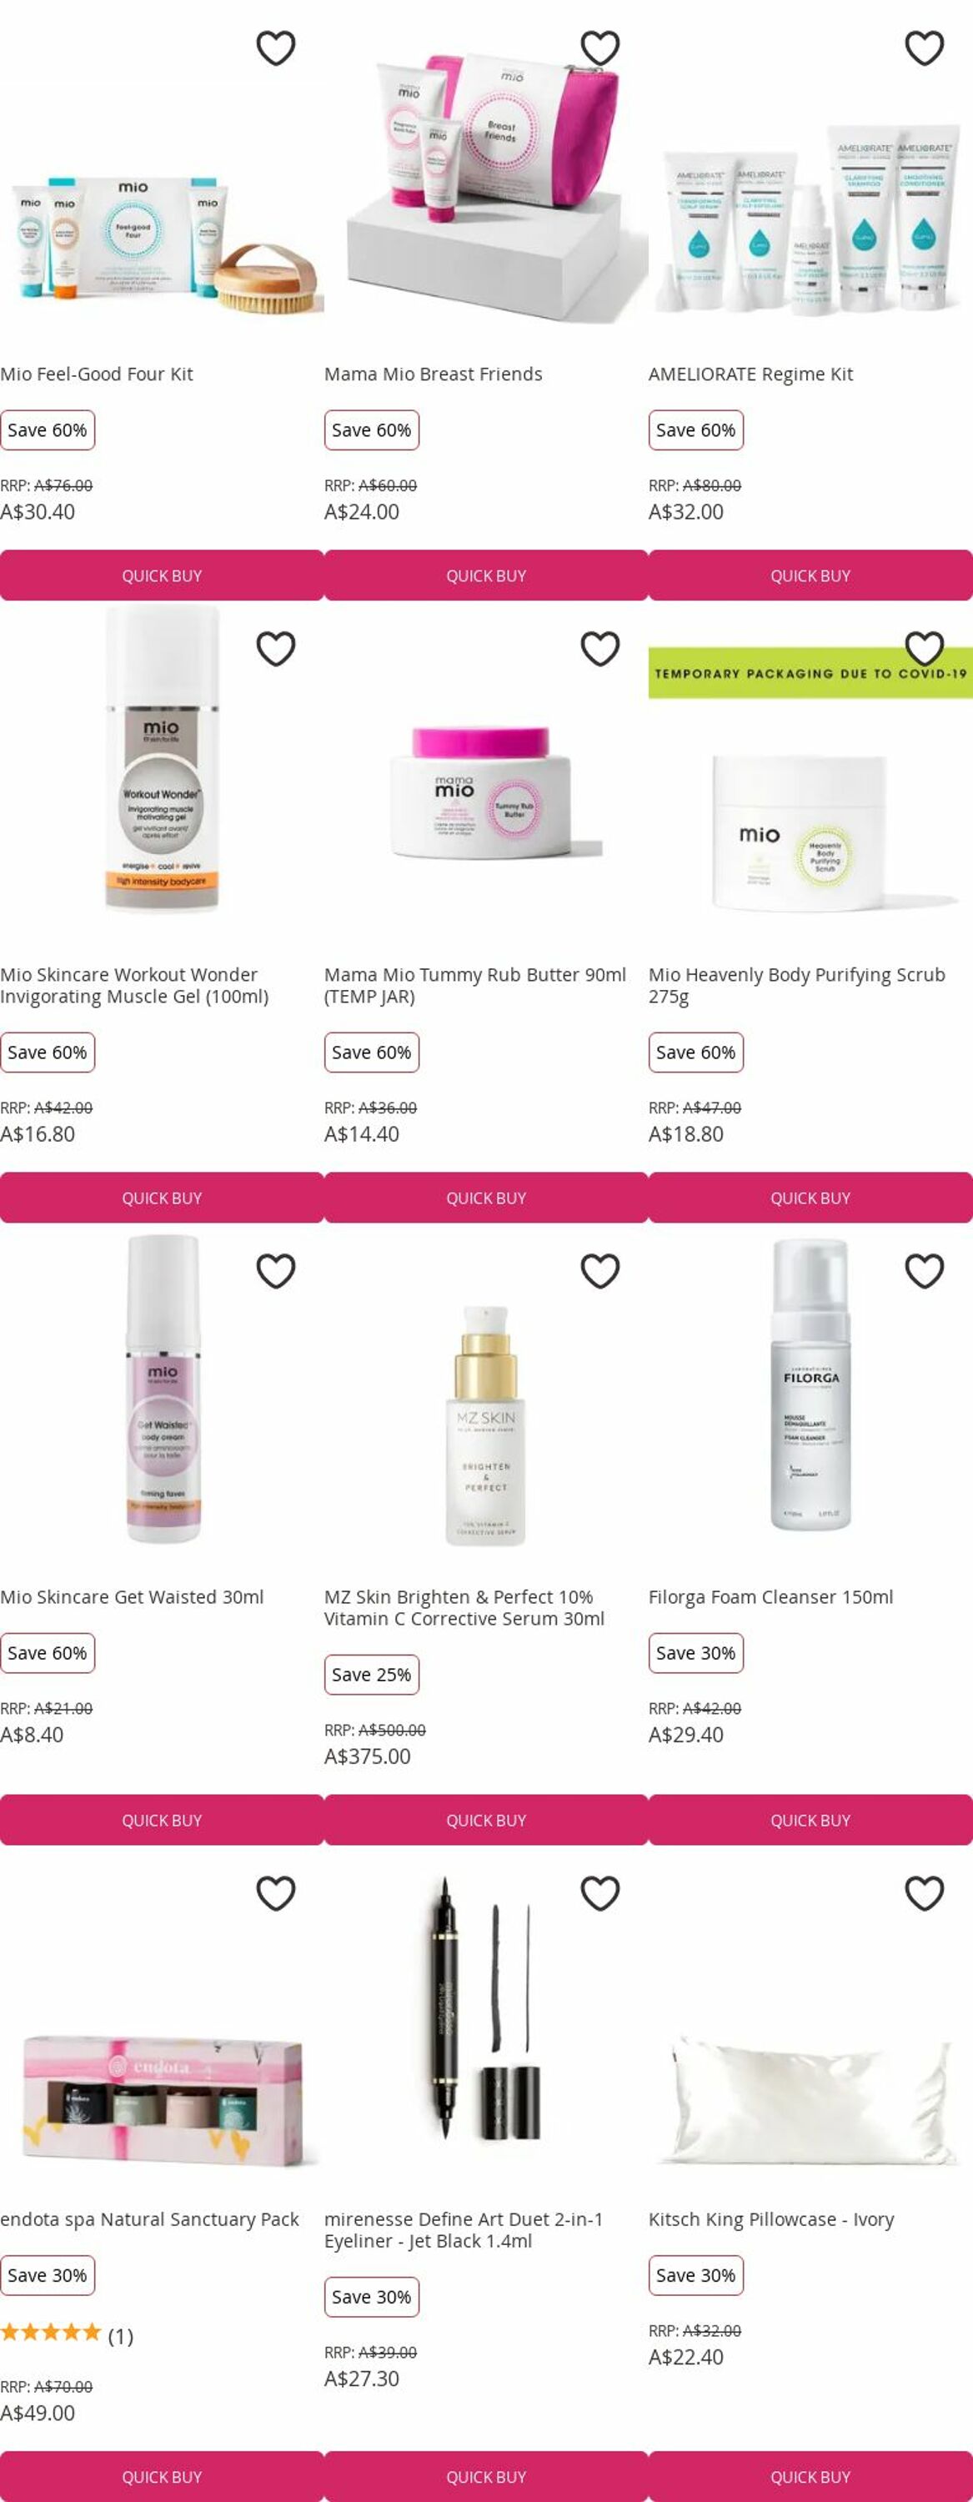Quick buy the Mio Feel-Good Four Kit

point(162,575)
